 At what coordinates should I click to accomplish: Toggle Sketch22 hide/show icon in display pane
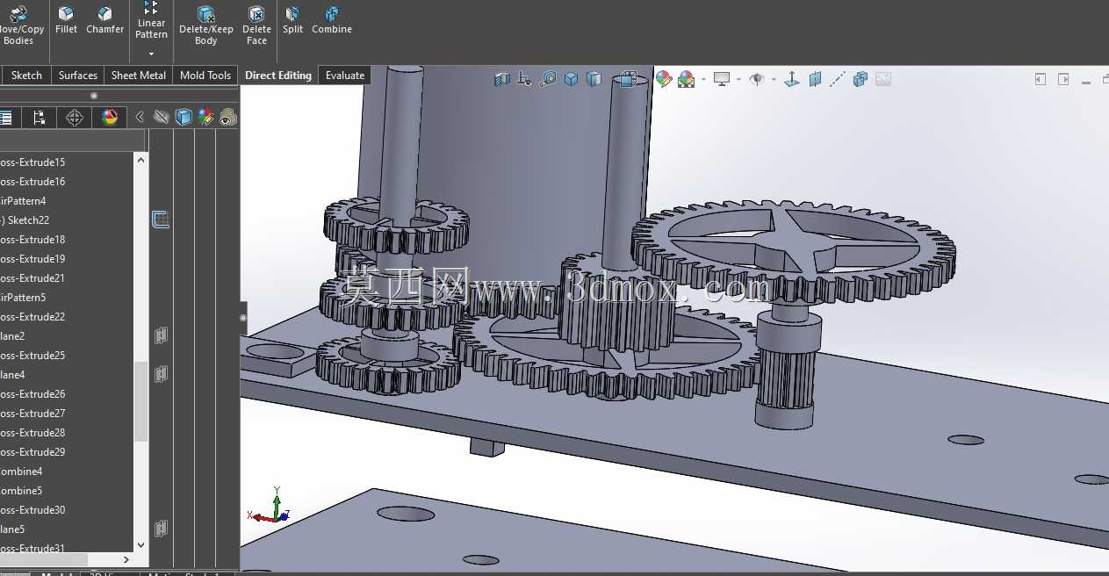pos(161,220)
